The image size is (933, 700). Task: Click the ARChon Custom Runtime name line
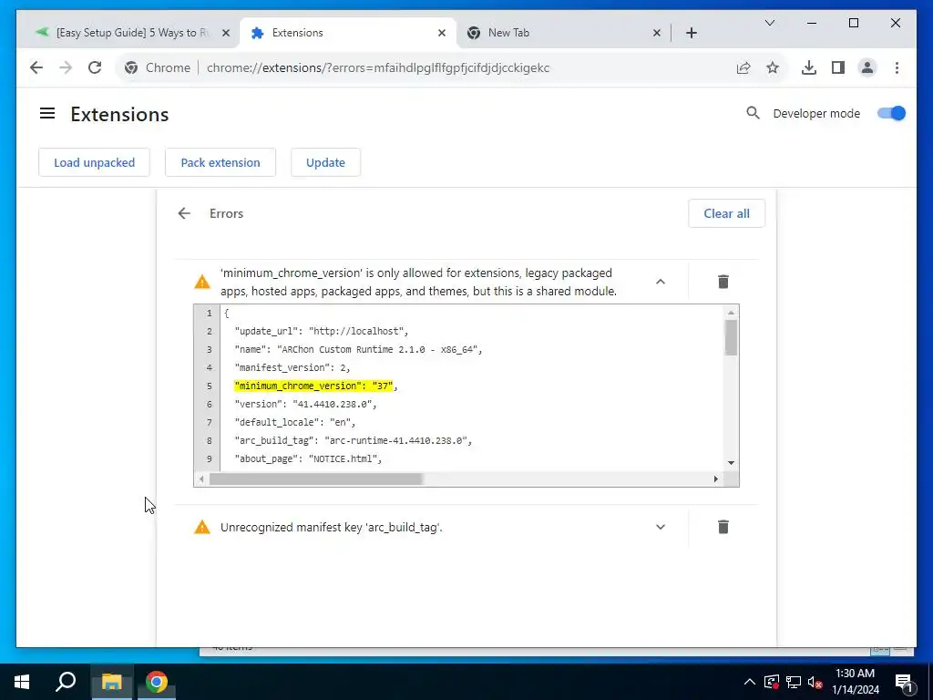358,349
